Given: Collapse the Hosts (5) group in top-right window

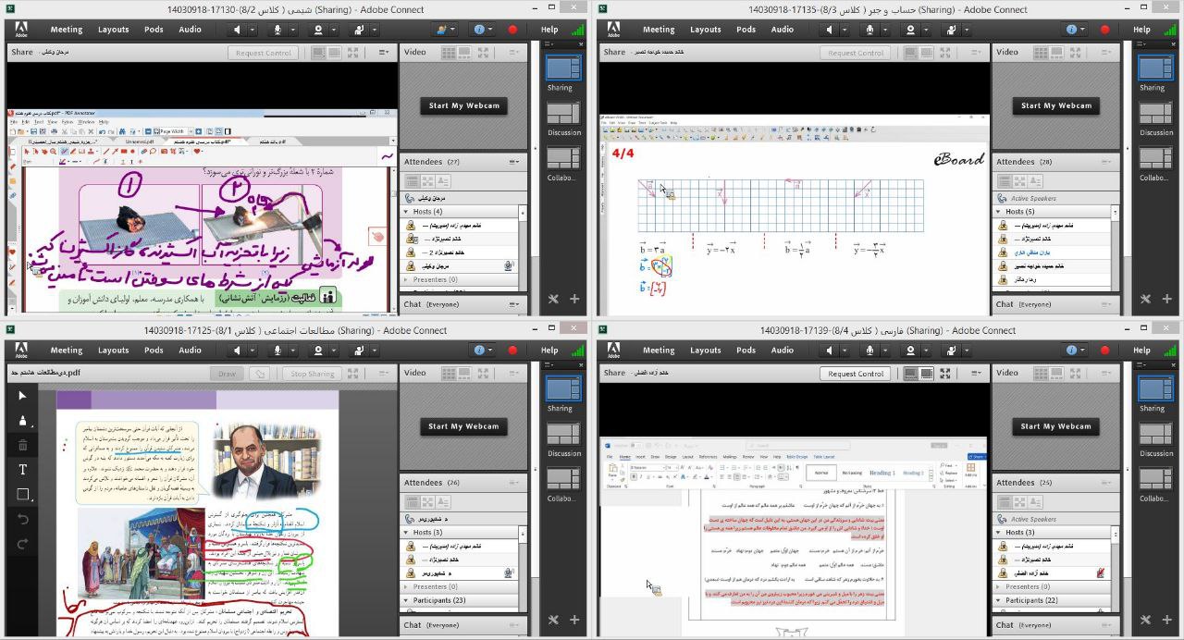Looking at the screenshot, I should 1001,212.
